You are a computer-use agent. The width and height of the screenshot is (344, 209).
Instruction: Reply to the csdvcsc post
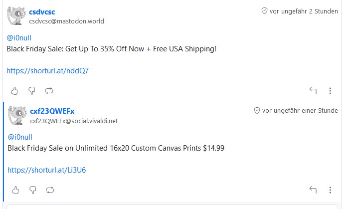[313, 90]
